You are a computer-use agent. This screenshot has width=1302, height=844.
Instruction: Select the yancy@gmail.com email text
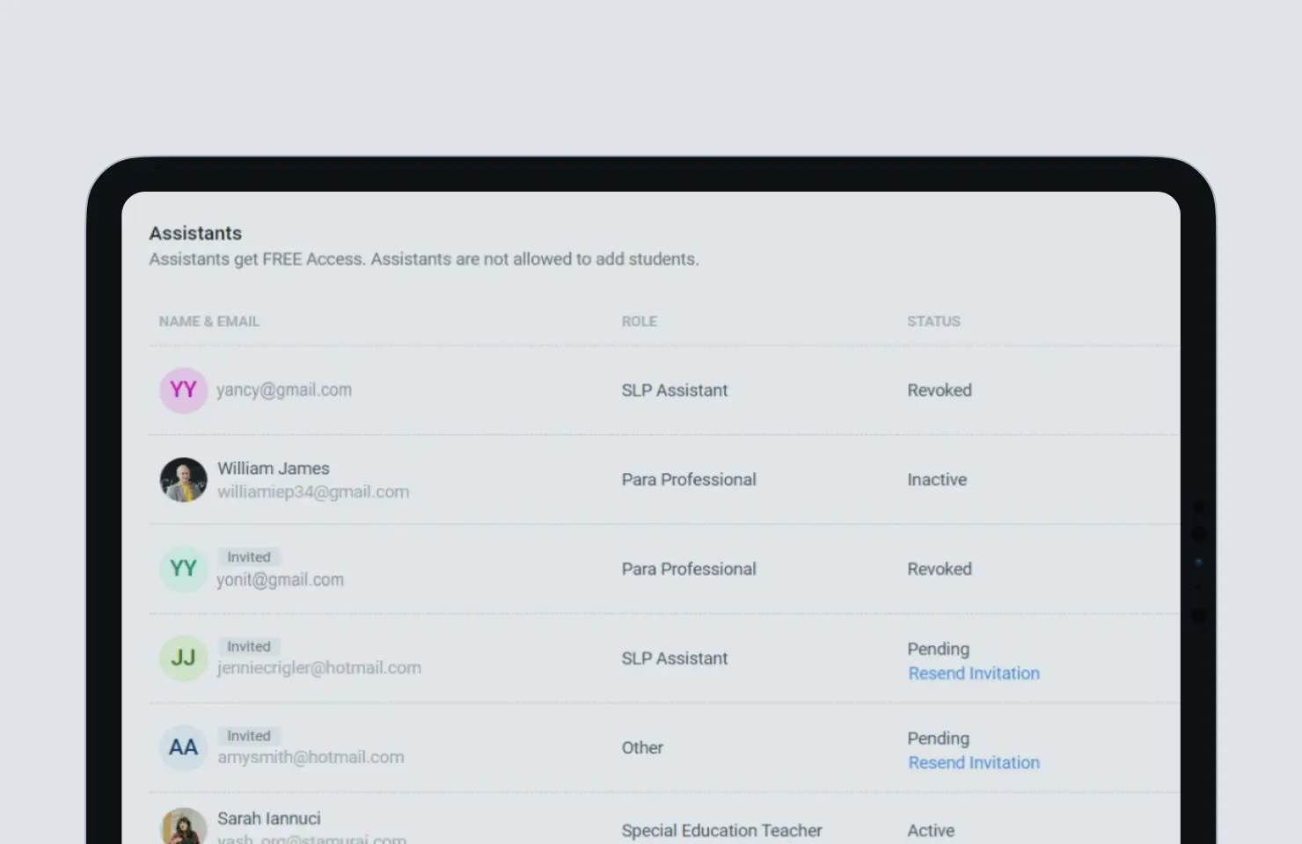coord(284,389)
